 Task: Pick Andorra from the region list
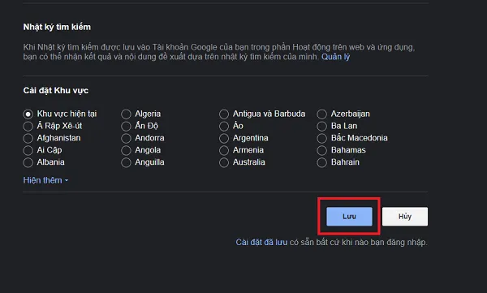point(126,138)
